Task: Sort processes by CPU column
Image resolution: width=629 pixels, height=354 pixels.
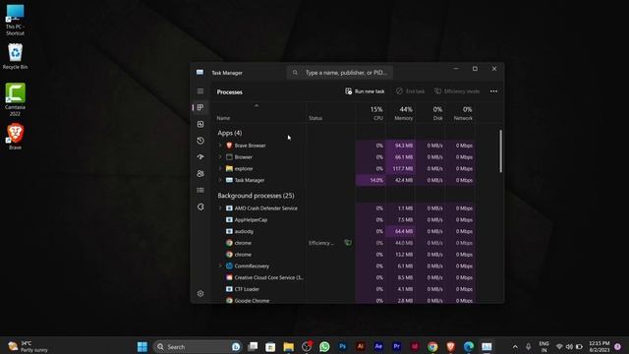Action: point(376,113)
